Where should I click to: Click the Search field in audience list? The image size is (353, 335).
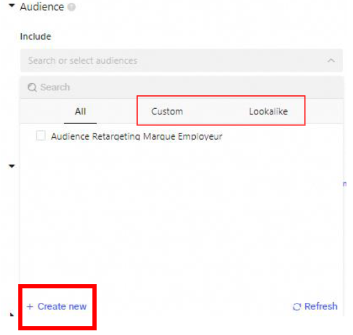click(172, 87)
